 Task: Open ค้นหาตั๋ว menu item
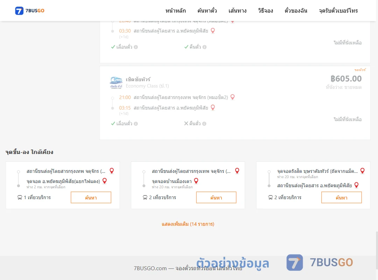(207, 10)
